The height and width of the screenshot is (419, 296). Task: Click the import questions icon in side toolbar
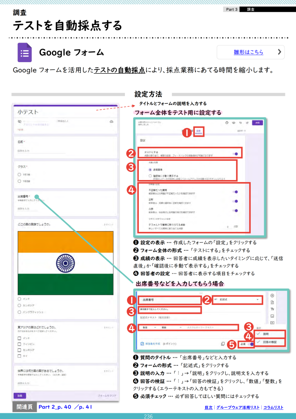pos(272,302)
